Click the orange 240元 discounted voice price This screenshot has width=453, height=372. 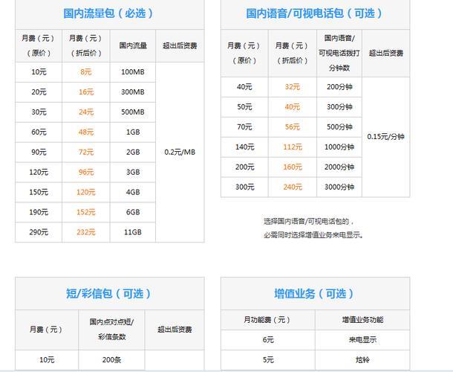(x=293, y=187)
